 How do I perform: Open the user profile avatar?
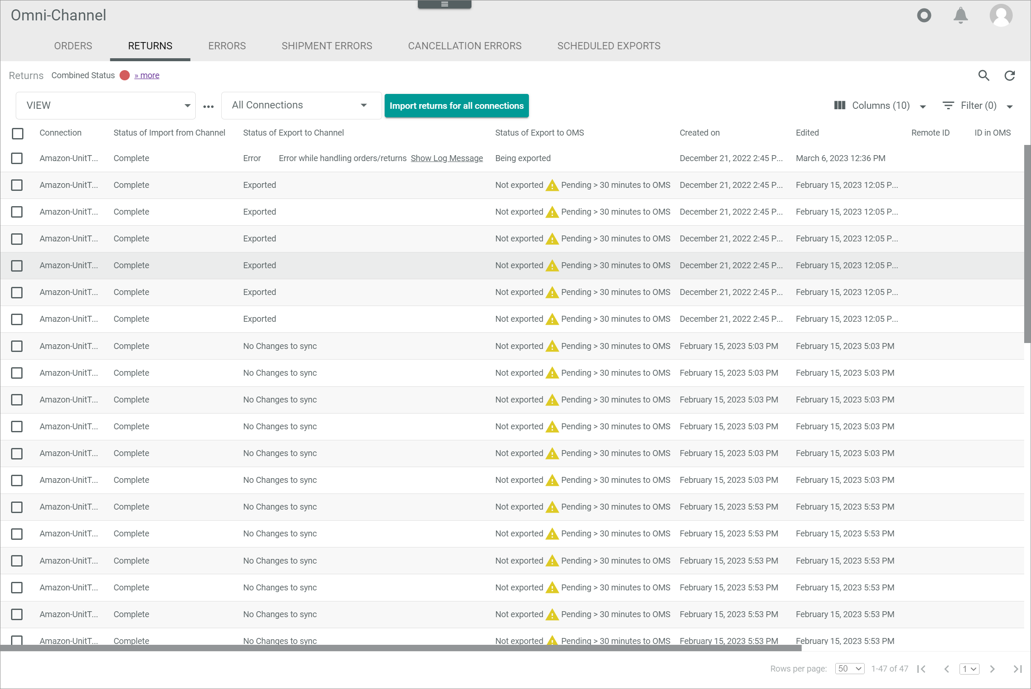point(1001,15)
